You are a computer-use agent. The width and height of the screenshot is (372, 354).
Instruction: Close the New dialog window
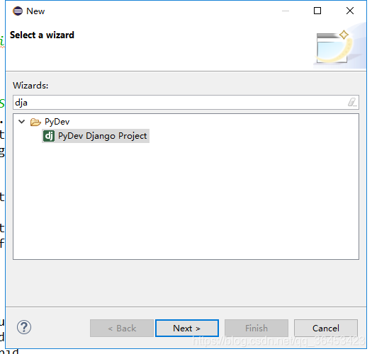350,11
